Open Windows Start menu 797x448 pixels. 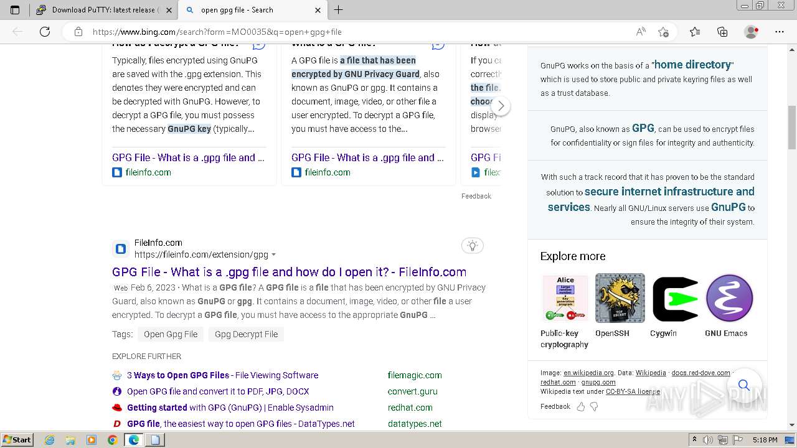coord(17,440)
